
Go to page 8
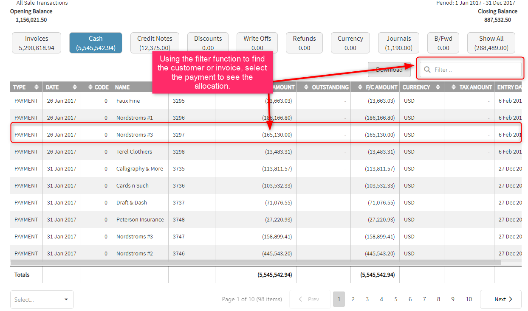tap(438, 299)
